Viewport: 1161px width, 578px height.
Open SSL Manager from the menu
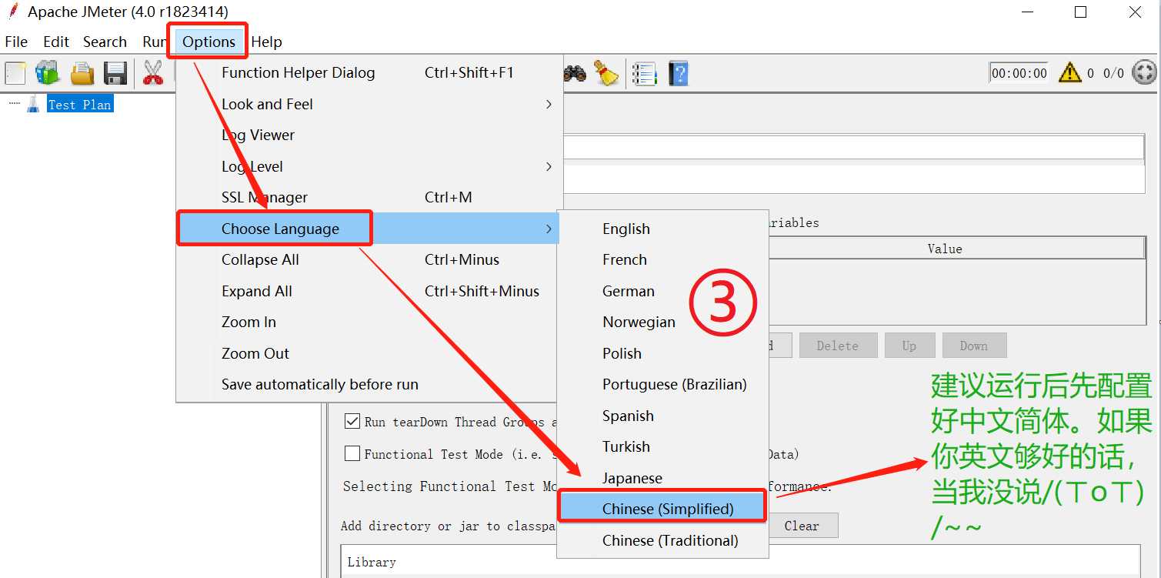coord(369,197)
